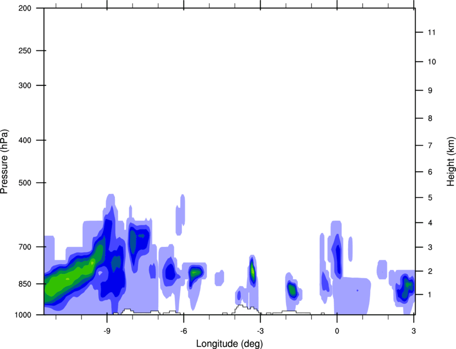Screen dimensions: 456x349
Task: Click the pressure label '1000'
Action: [x=23, y=315]
